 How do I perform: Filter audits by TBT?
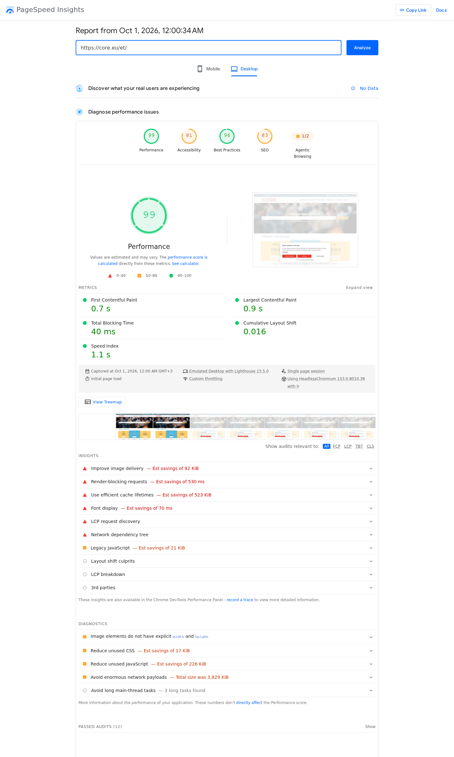tap(359, 446)
